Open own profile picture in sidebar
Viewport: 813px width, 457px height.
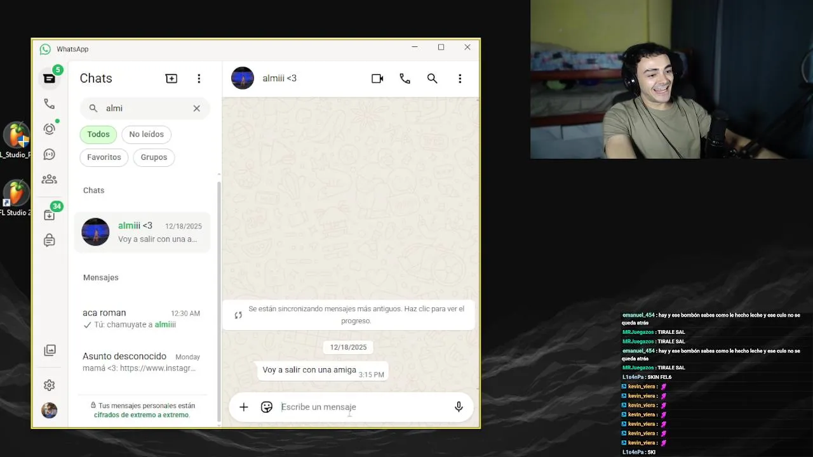pos(49,410)
